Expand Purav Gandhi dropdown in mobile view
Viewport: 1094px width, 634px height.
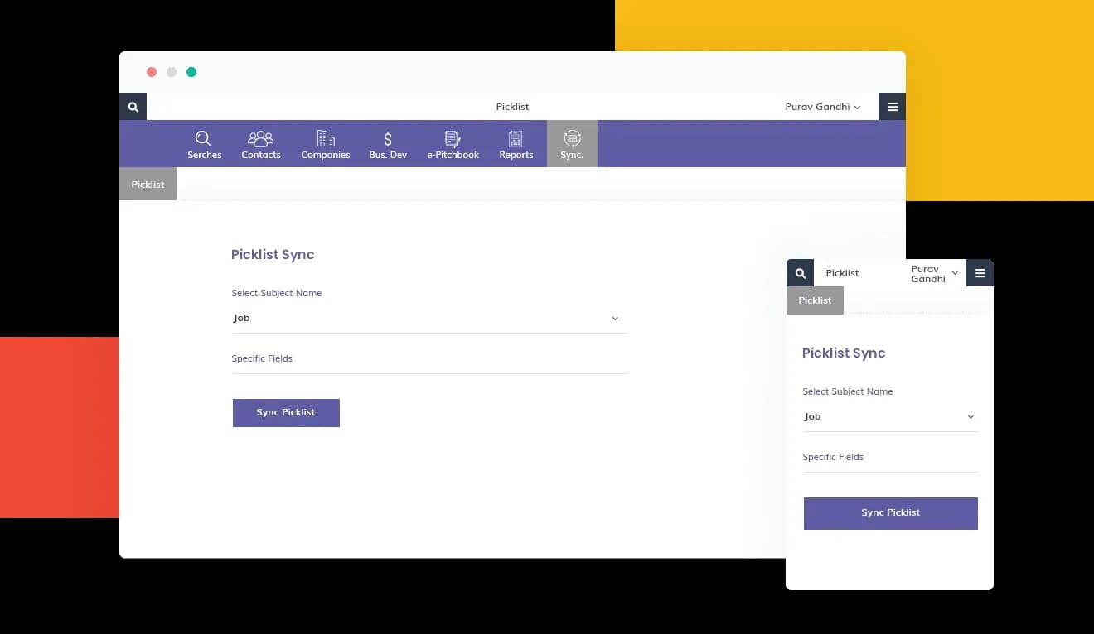point(935,274)
